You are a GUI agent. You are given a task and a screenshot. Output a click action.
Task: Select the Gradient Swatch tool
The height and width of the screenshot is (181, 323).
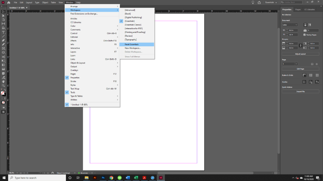pos(3,65)
